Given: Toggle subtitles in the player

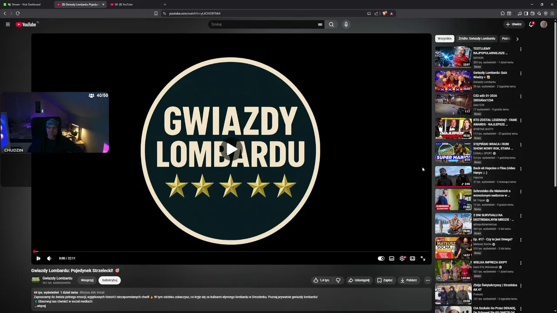Looking at the screenshot, I should [x=392, y=258].
